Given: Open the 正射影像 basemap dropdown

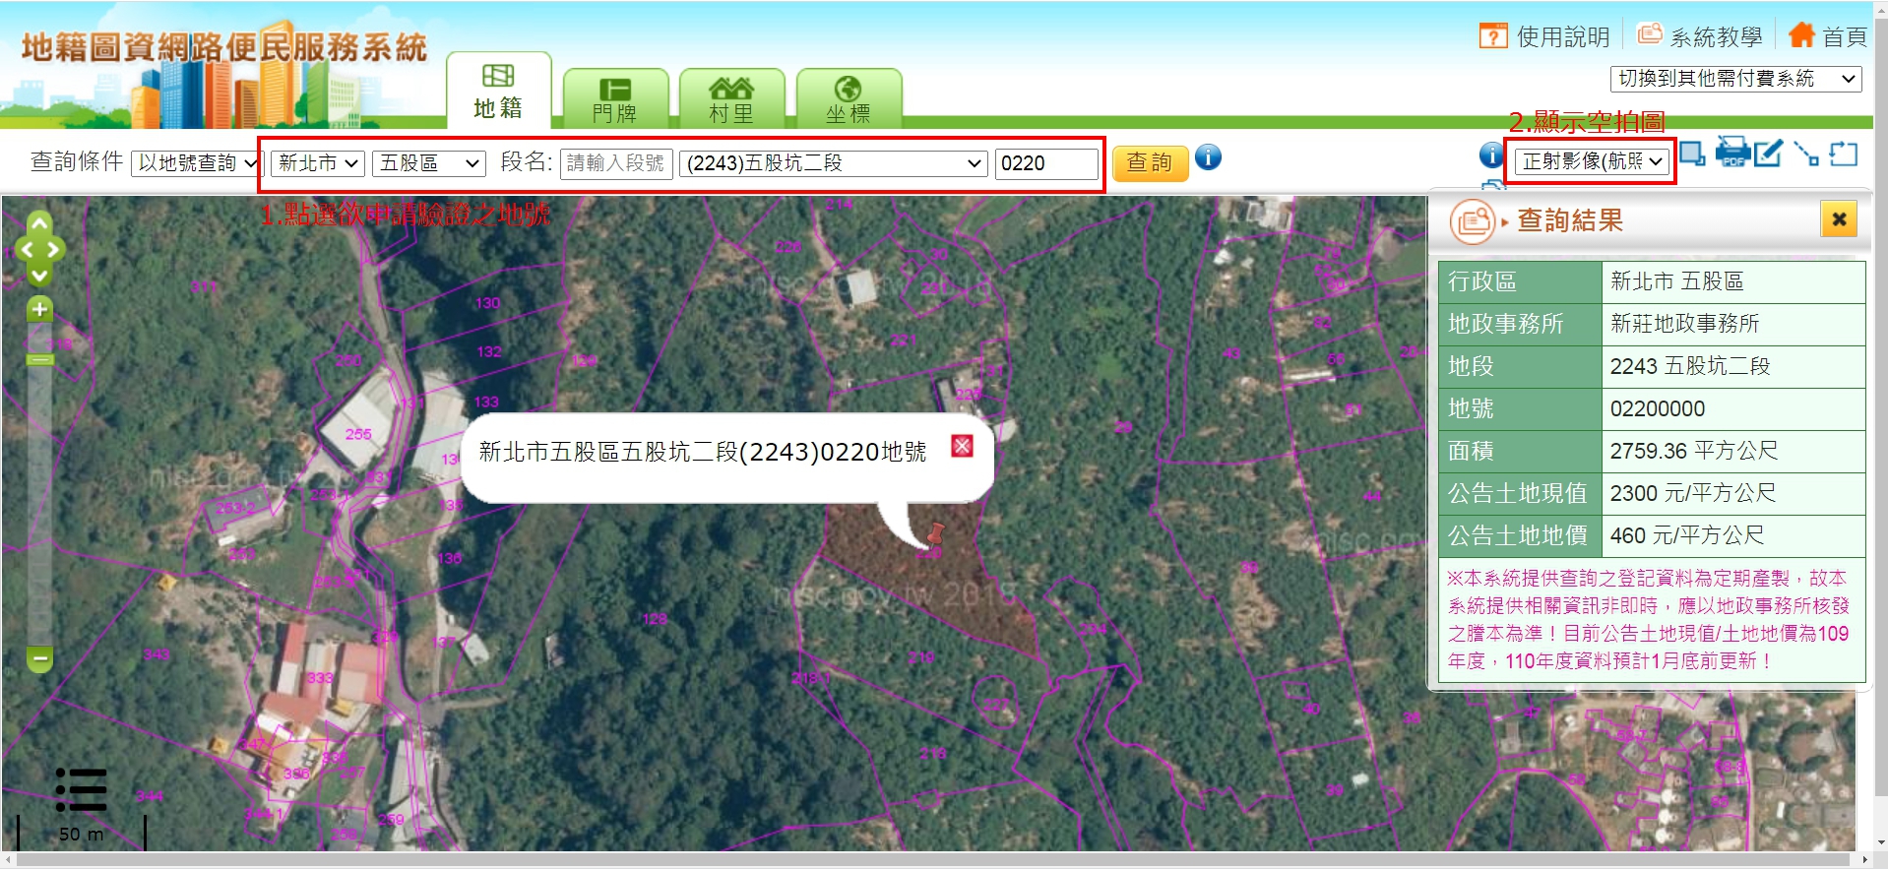Looking at the screenshot, I should tap(1592, 161).
